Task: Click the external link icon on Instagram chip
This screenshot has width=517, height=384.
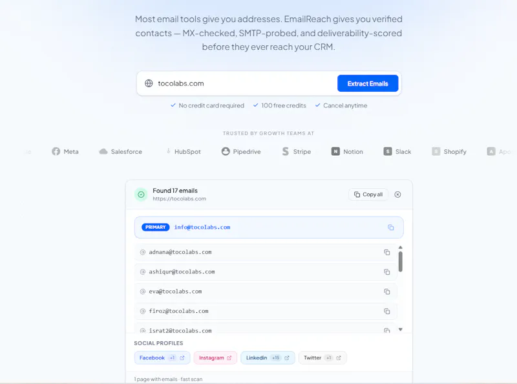Action: click(229, 358)
